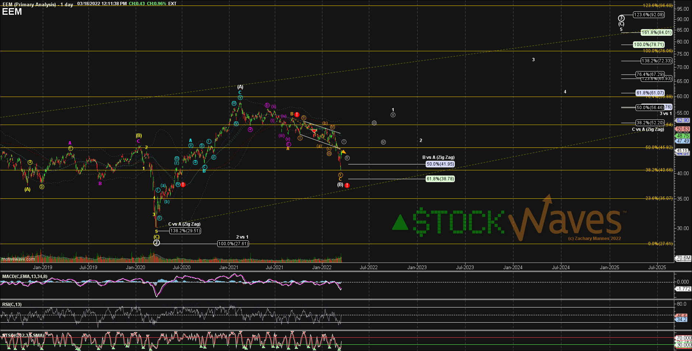692x351 pixels.
Task: Select the "3 vs 1" annotation text
Action: tap(666, 114)
